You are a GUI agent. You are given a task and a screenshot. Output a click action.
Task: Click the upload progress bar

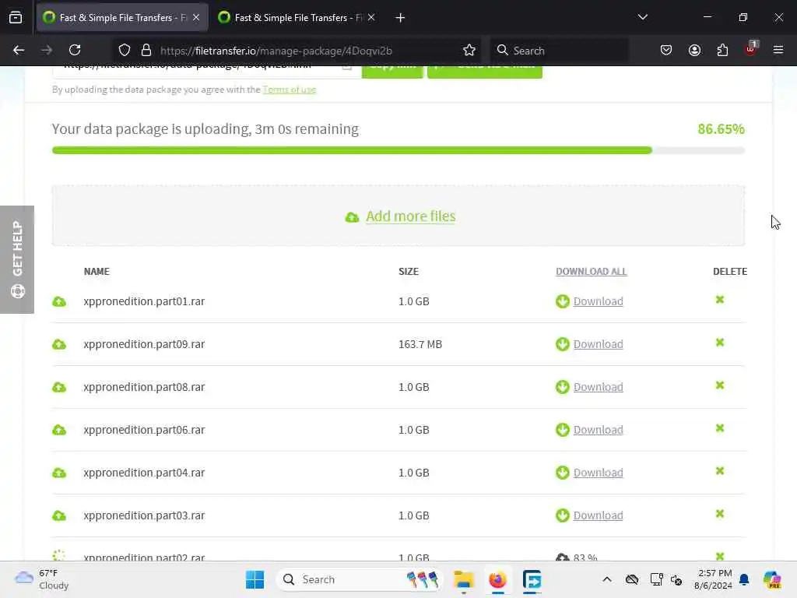click(398, 150)
